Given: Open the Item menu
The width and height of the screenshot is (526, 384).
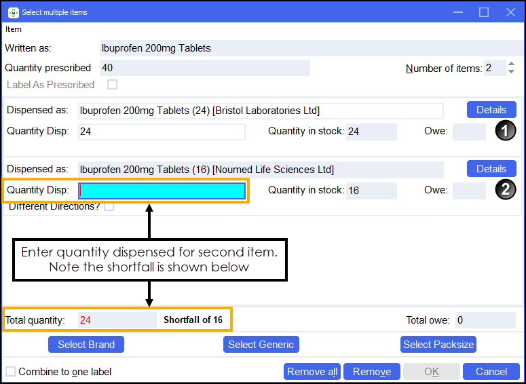Looking at the screenshot, I should tap(13, 29).
